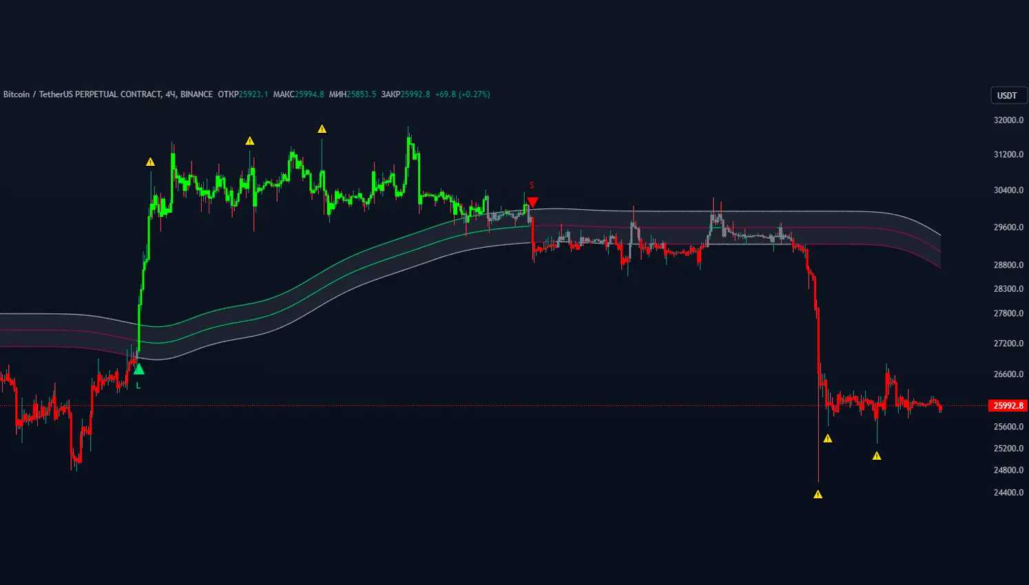Click the +69.8 (+0.27%) change value

(x=462, y=94)
